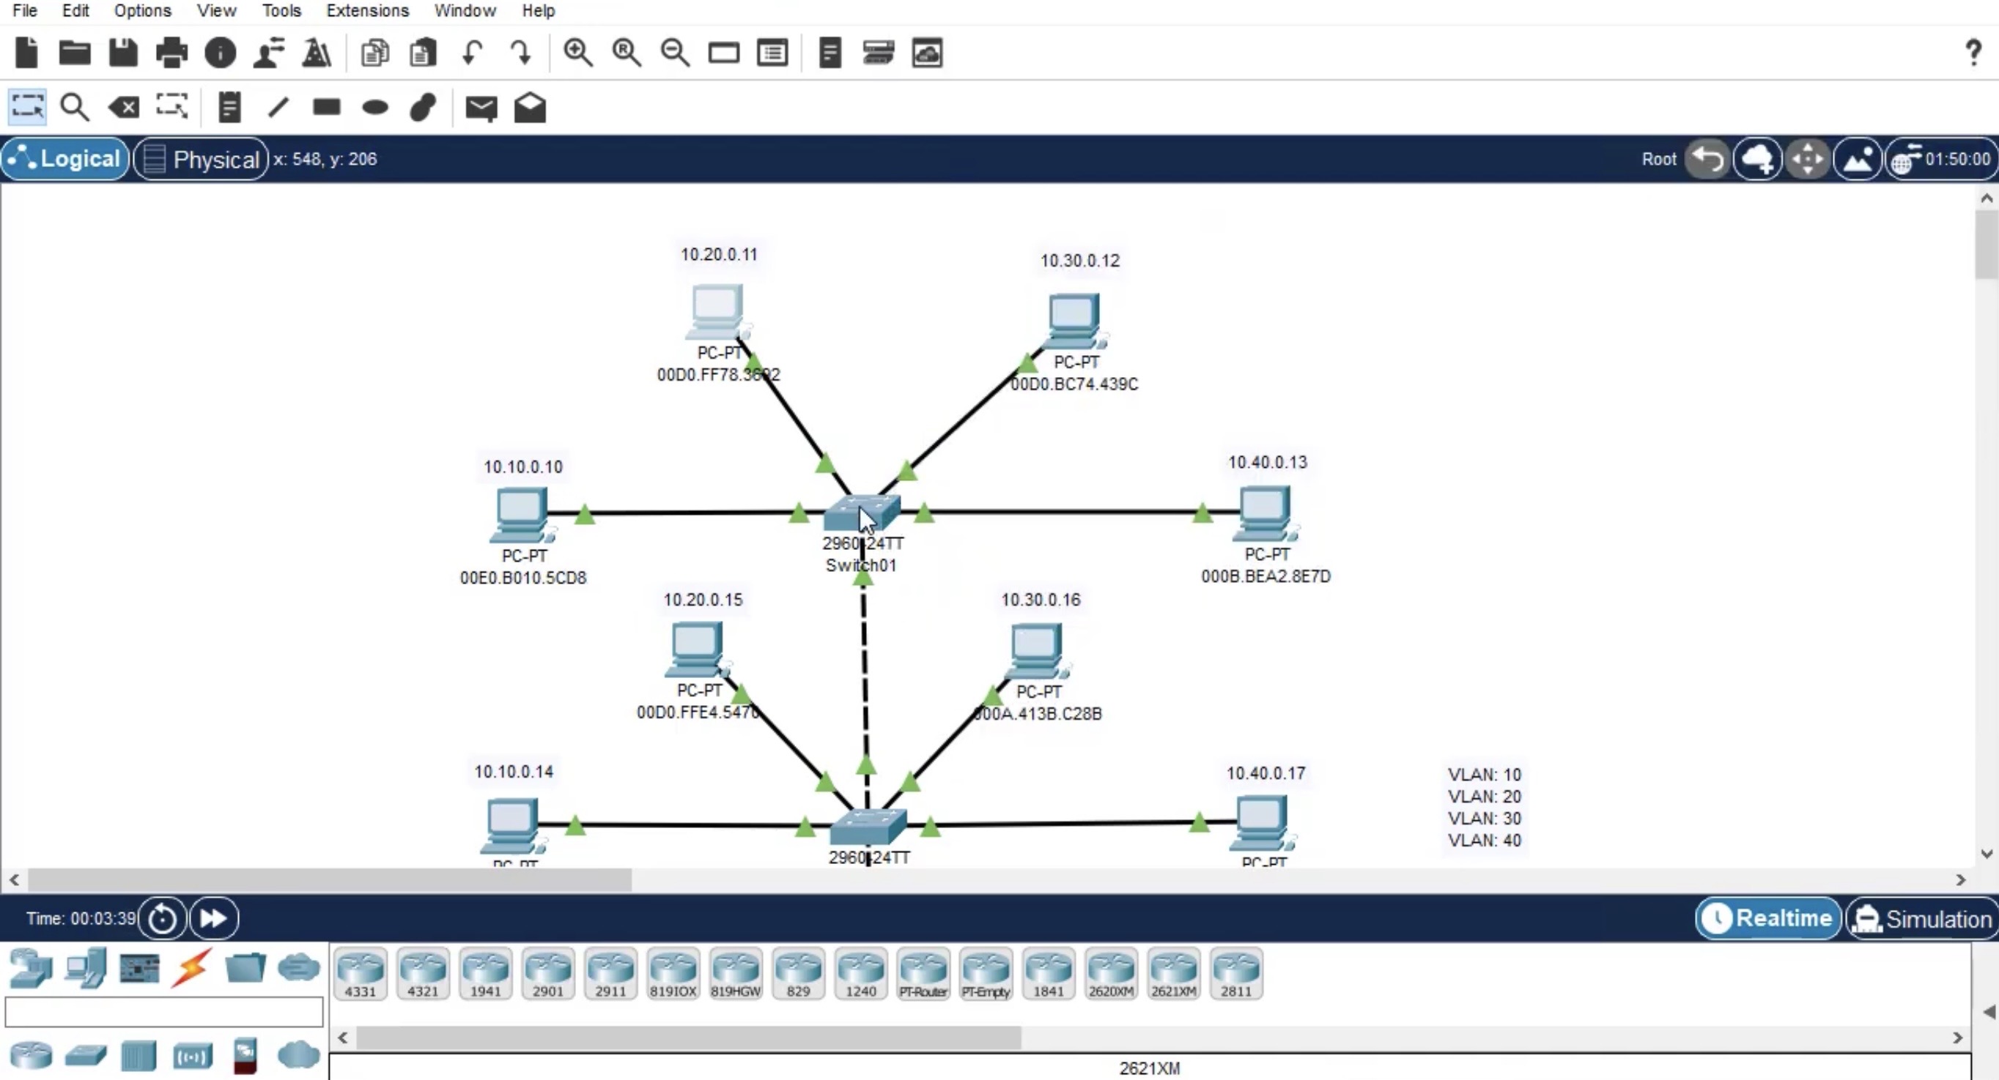Click the Zoom In icon
1999x1080 pixels.
(579, 52)
